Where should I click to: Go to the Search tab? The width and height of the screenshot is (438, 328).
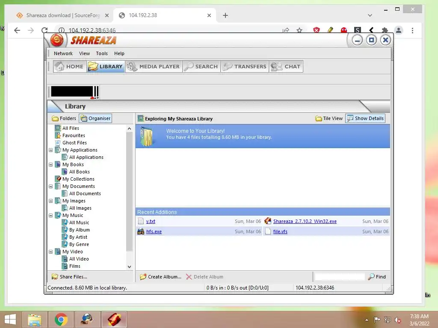[201, 67]
